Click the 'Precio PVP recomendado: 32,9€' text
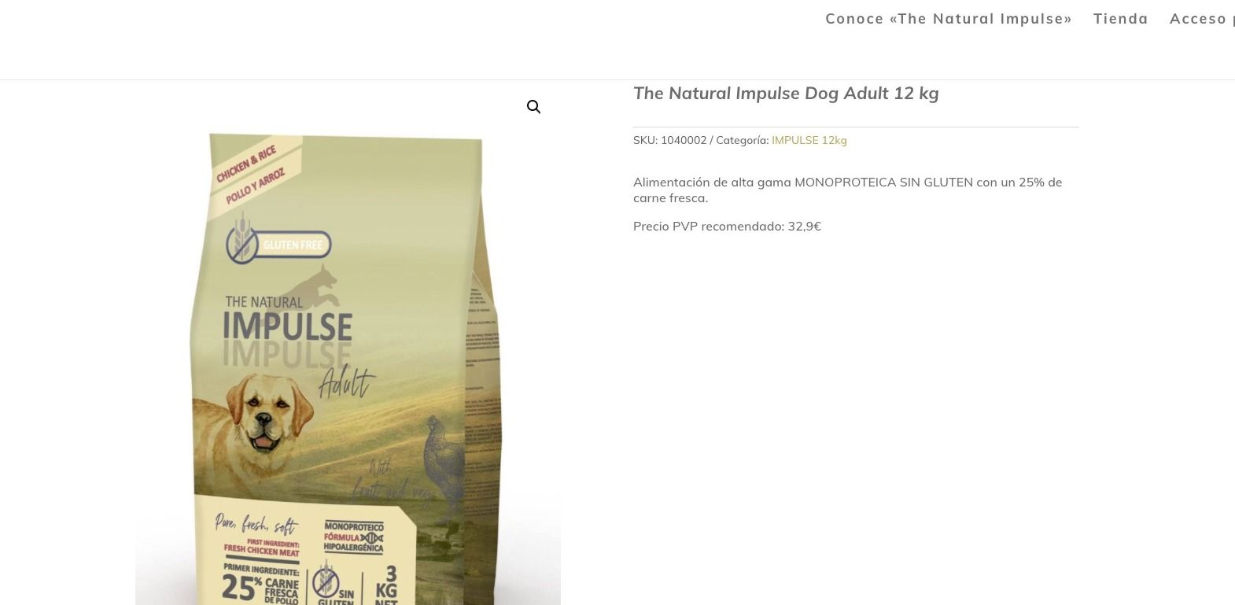 727,227
